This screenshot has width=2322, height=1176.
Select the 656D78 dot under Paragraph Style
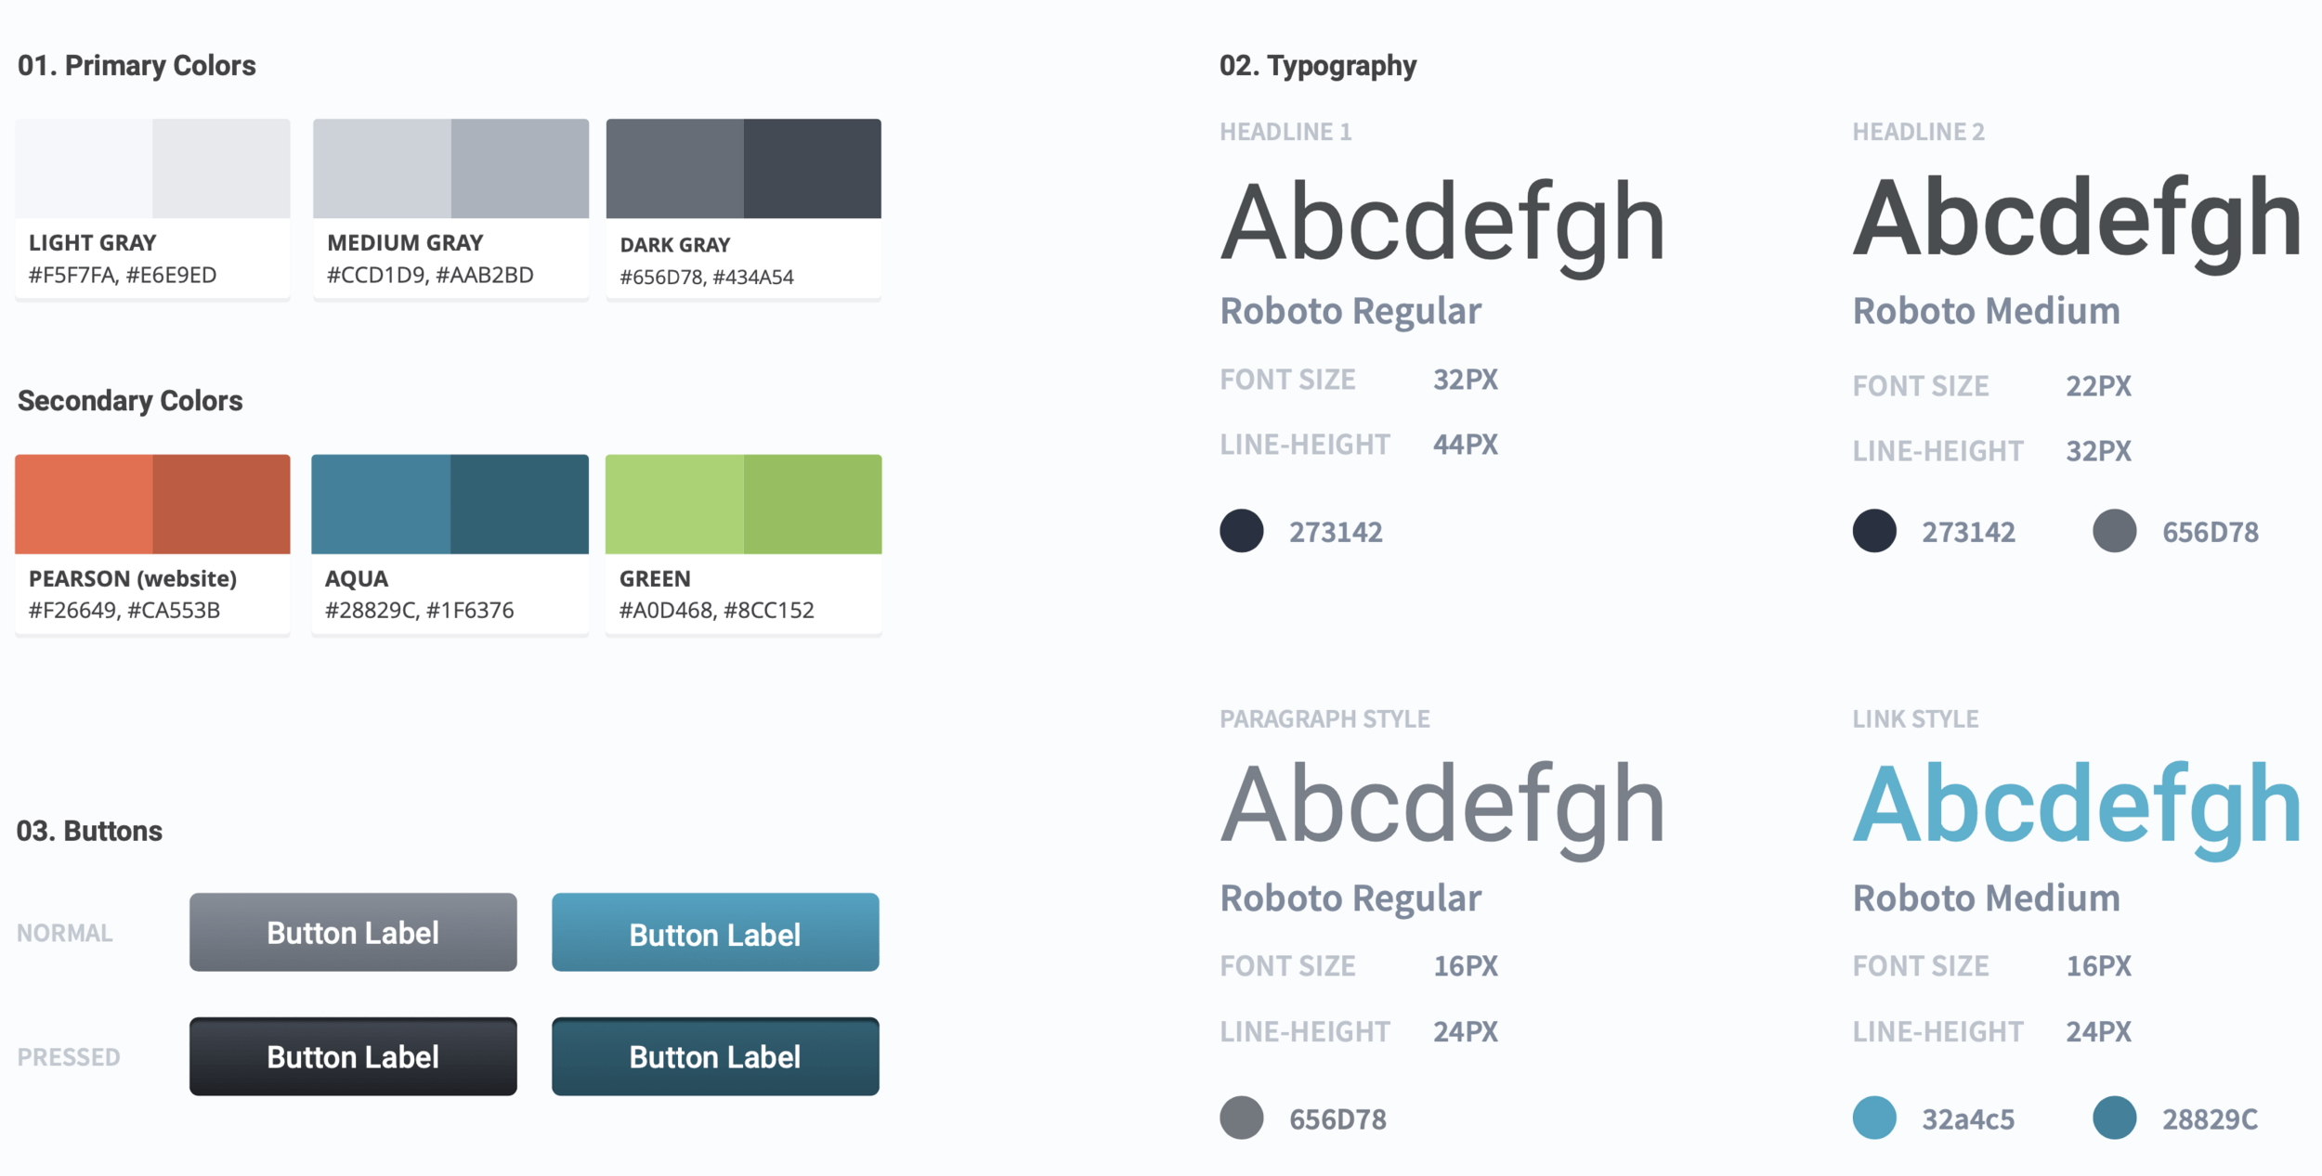coord(1242,1118)
